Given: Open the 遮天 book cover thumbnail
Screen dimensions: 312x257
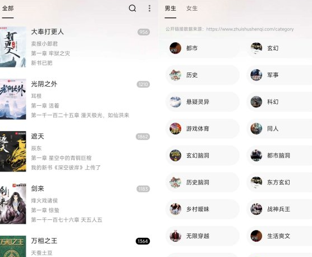Looking at the screenshot, I should tap(13, 151).
